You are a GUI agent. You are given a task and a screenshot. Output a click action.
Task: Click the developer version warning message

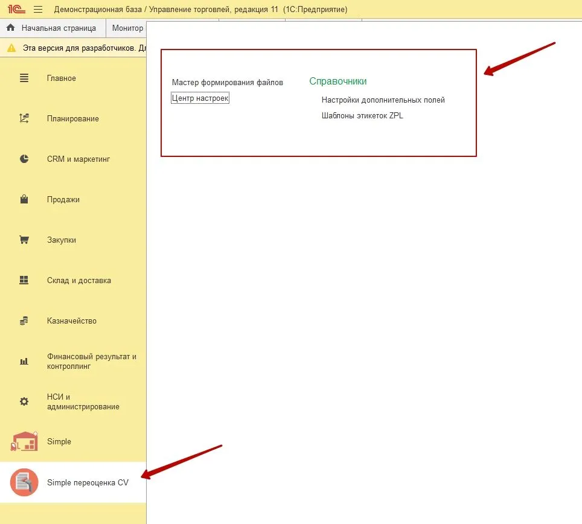pyautogui.click(x=85, y=48)
